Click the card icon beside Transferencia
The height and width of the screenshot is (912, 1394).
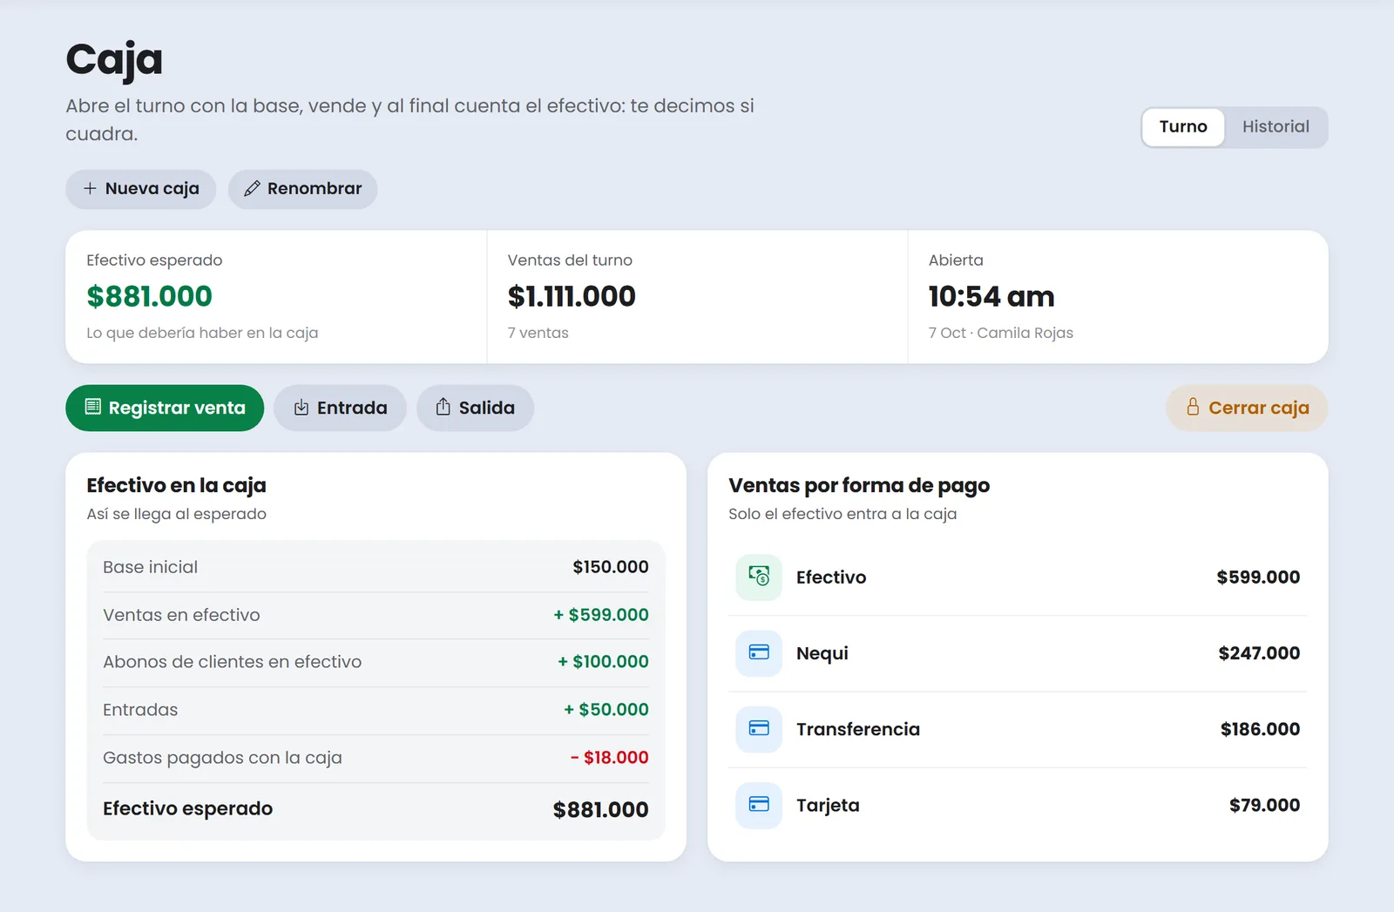pos(759,728)
